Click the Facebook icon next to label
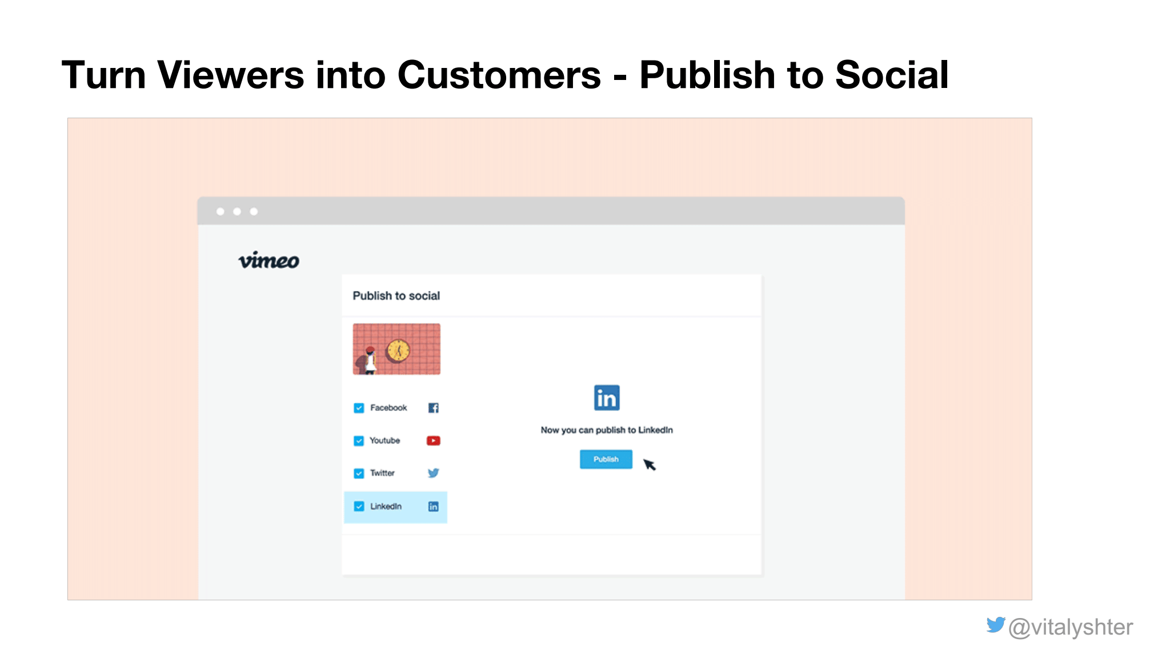Viewport: 1170px width, 658px height. click(x=433, y=408)
